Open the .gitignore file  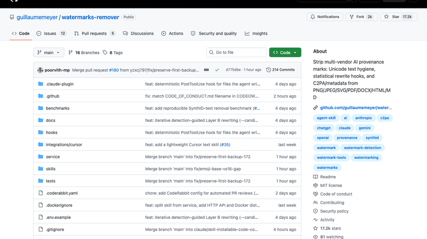(55, 229)
